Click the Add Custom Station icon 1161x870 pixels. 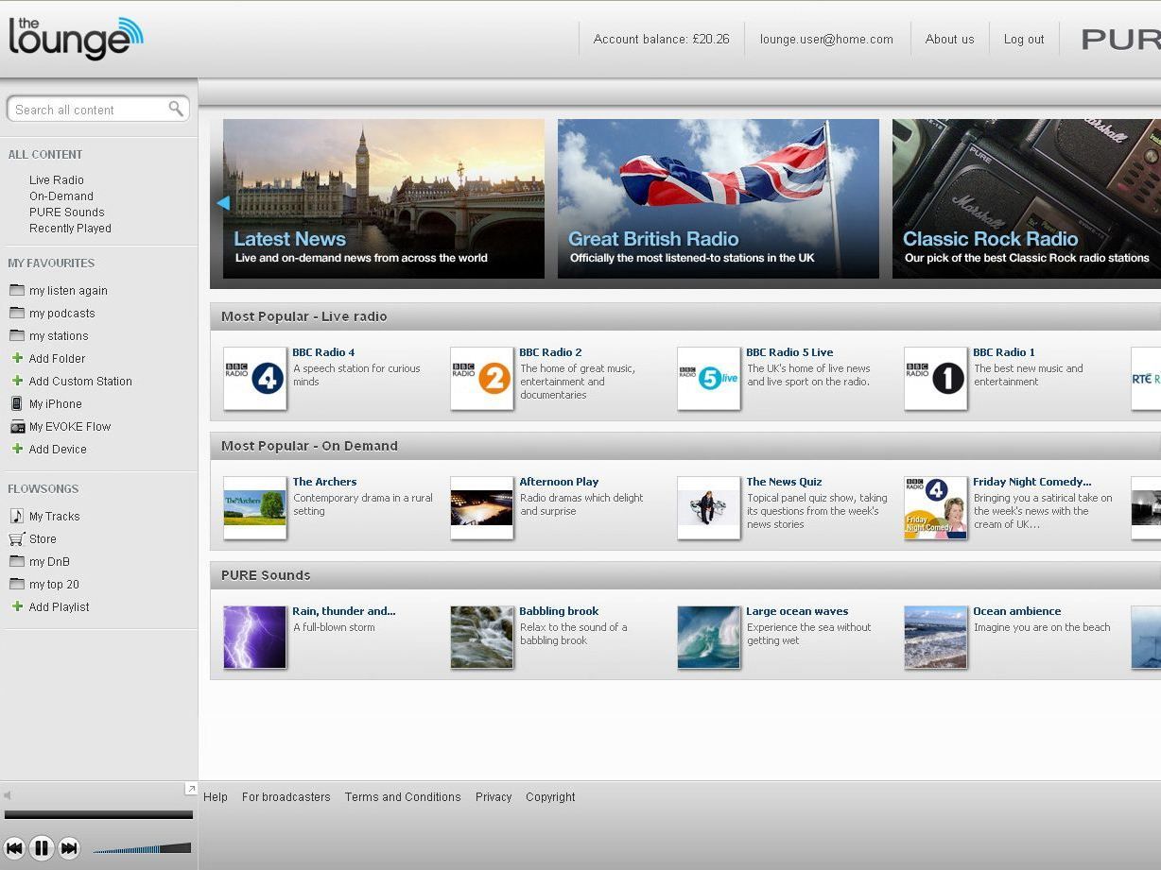(17, 381)
